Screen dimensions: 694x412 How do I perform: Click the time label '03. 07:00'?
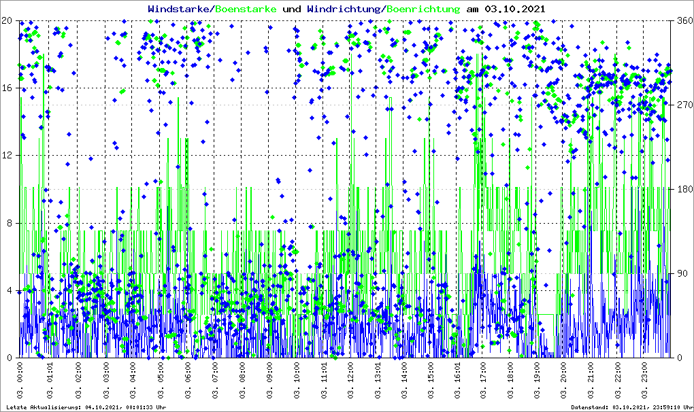(216, 381)
